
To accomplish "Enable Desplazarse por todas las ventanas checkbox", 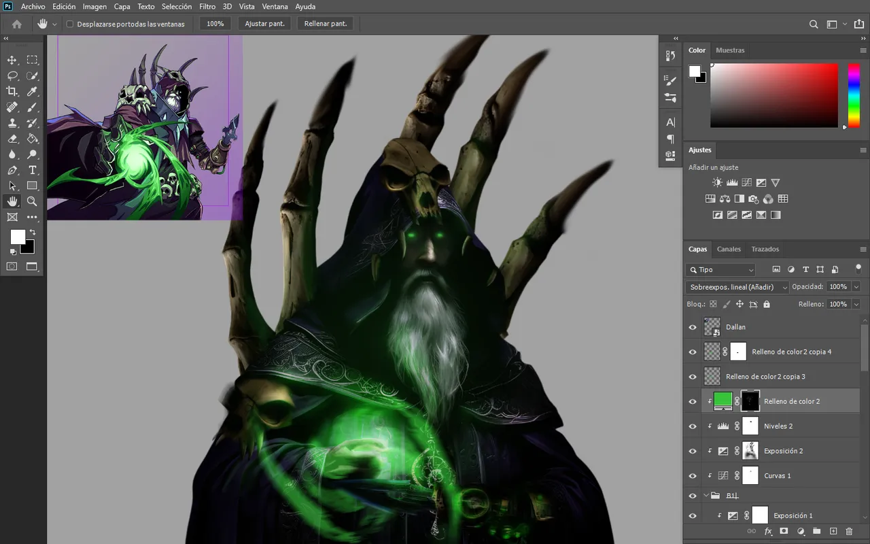I will pos(69,24).
